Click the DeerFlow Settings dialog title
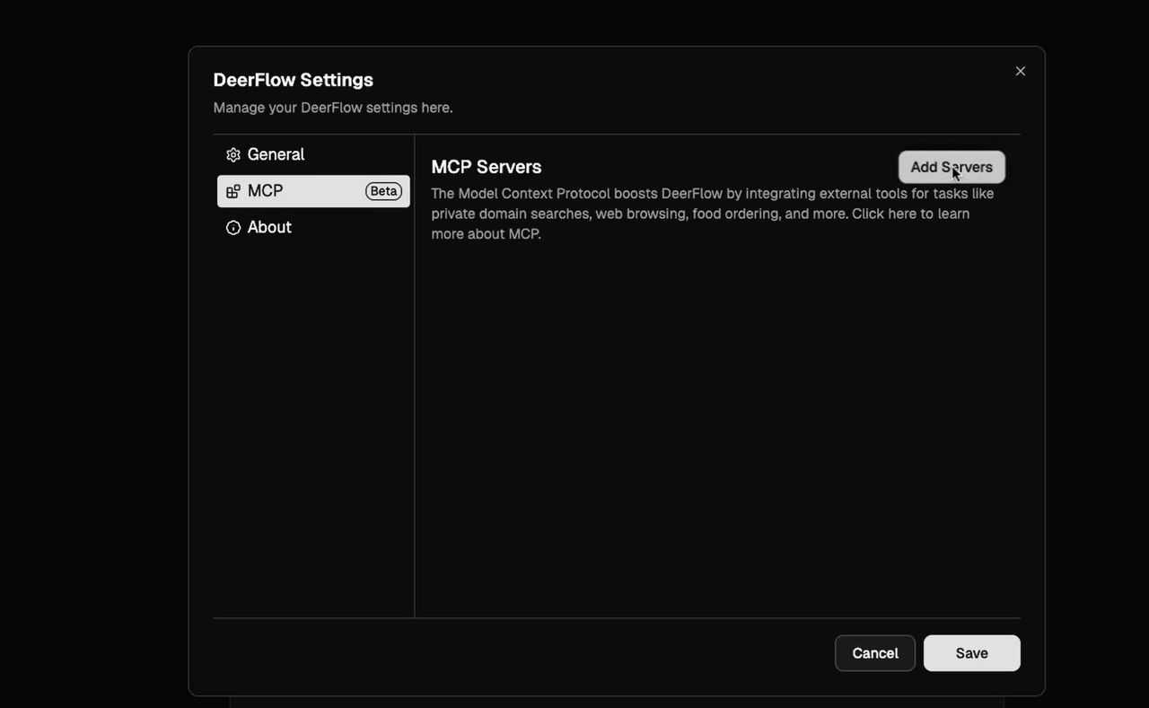This screenshot has width=1149, height=708. [x=293, y=80]
